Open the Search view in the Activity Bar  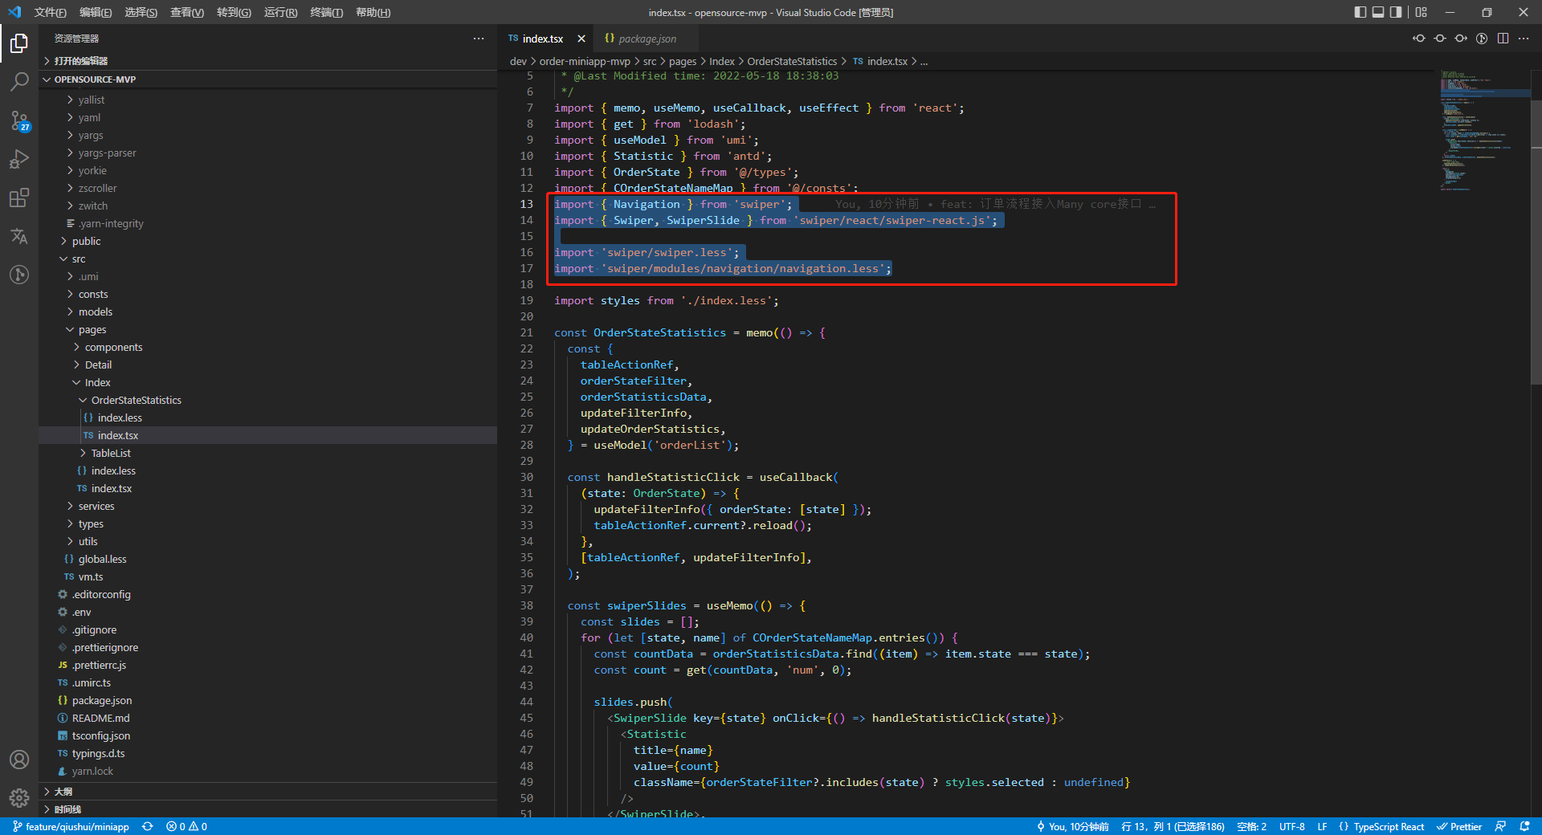coord(19,82)
